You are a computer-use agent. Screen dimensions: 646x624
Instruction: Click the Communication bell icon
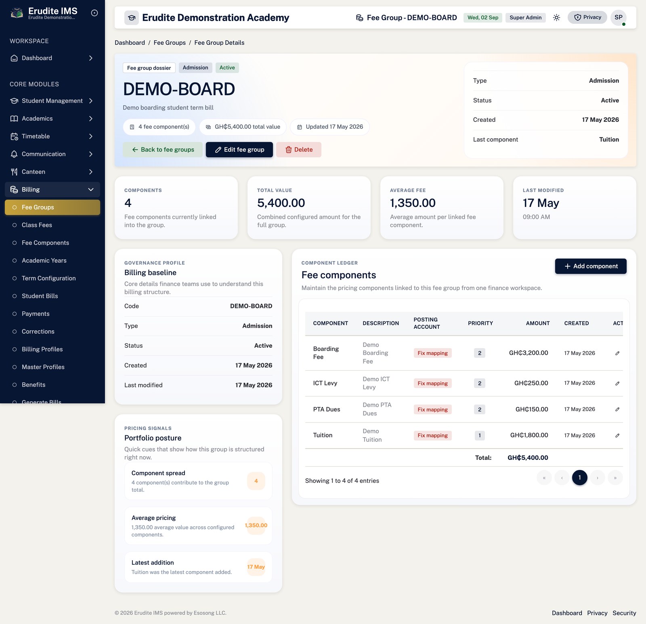click(x=14, y=154)
